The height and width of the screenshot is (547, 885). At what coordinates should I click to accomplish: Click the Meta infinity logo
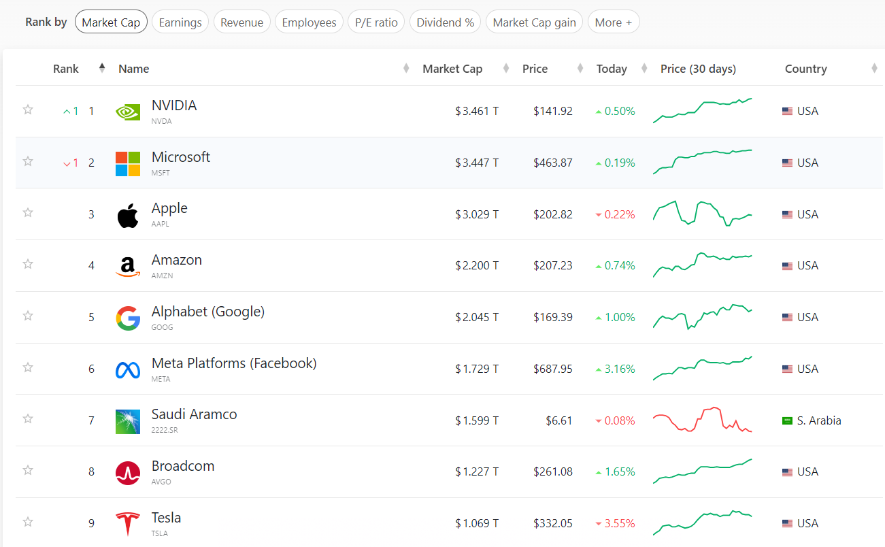[128, 369]
